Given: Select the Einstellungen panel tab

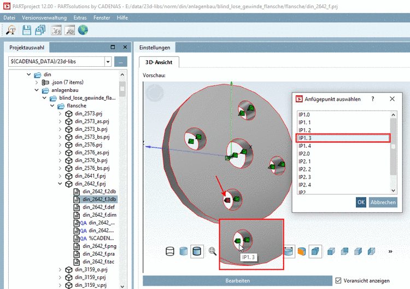Looking at the screenshot, I should 155,48.
